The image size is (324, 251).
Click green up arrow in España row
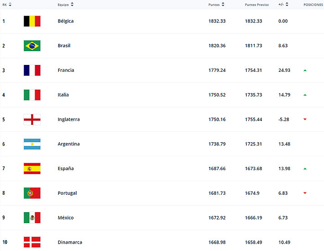(305, 169)
